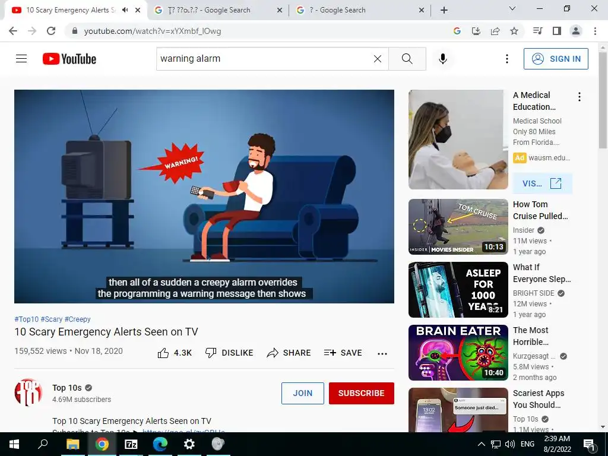Screen dimensions: 608x456
Task: Reload the page in Chrome
Action: click(x=51, y=31)
